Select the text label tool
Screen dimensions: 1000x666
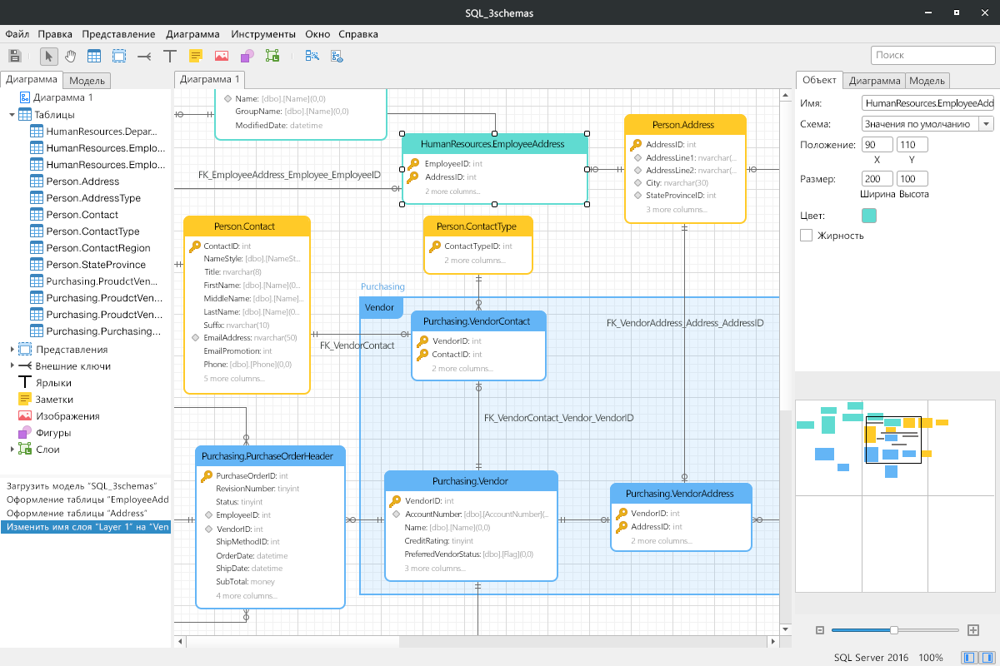point(170,56)
